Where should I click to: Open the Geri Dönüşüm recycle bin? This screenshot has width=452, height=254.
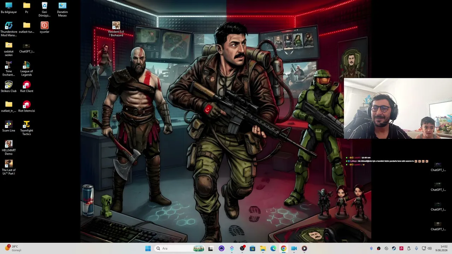44,10
